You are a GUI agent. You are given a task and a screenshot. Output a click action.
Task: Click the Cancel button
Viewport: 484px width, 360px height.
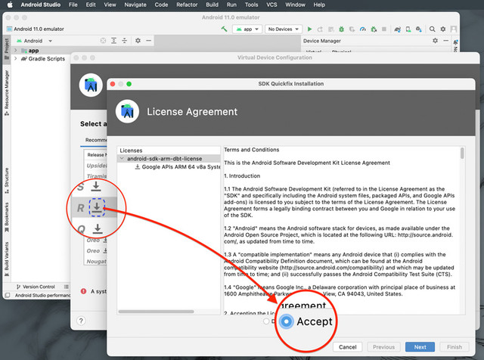pos(348,346)
